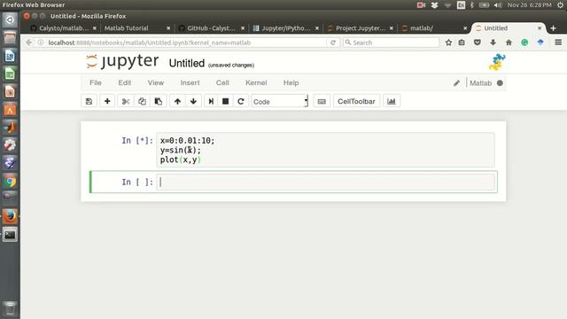Click the first code cell with plot(x,y)

point(325,150)
